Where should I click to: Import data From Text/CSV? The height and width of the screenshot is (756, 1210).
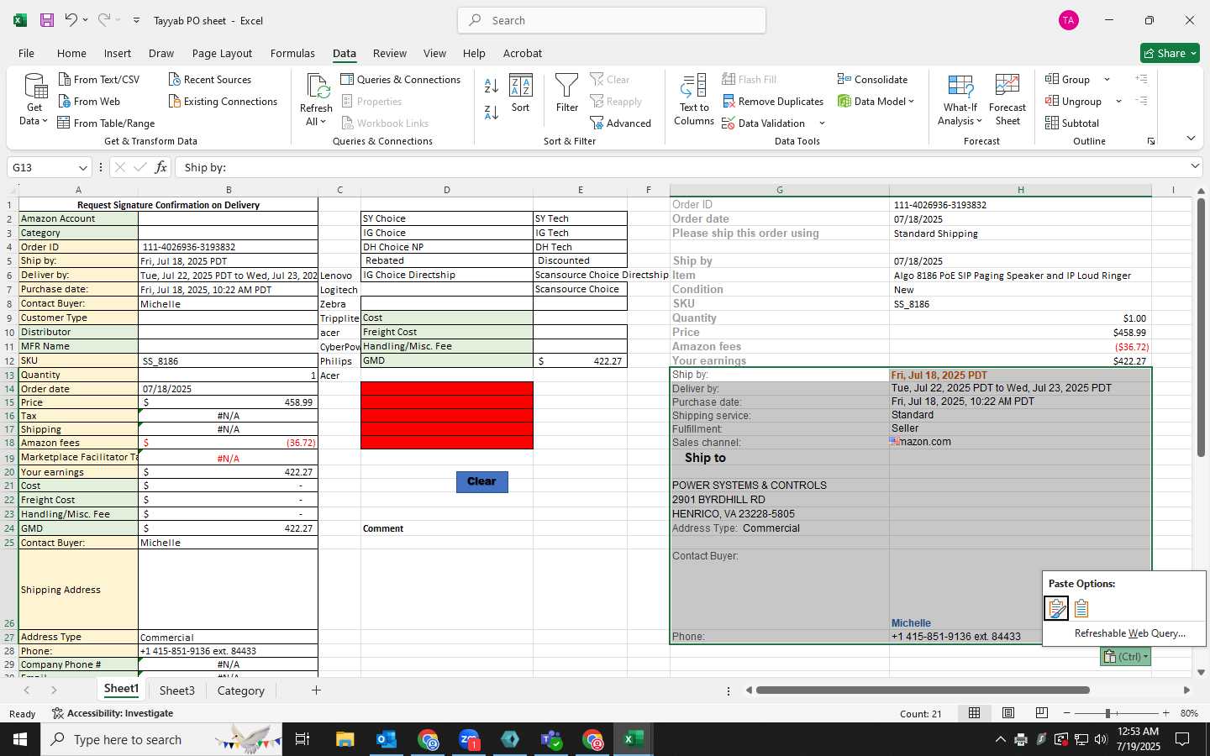coord(99,79)
